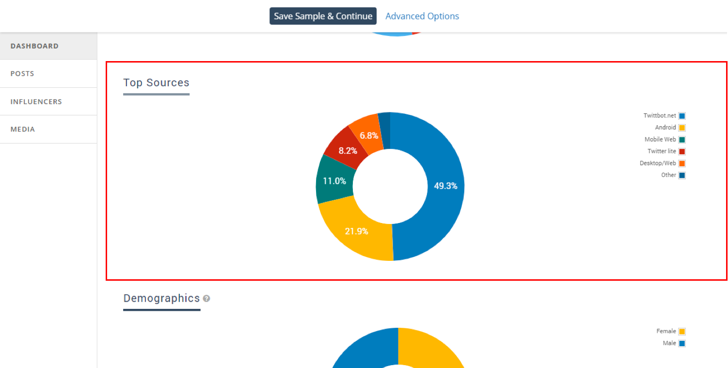Click the Mobile Web legend label

(660, 140)
